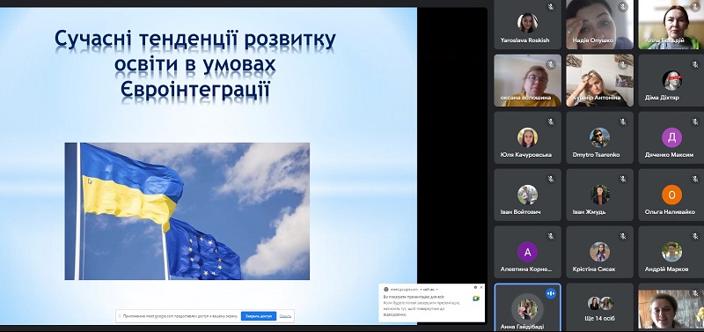The width and height of the screenshot is (704, 332).
Task: Click slide title 'Сучасні тенденції розвитку'
Action: 194,40
